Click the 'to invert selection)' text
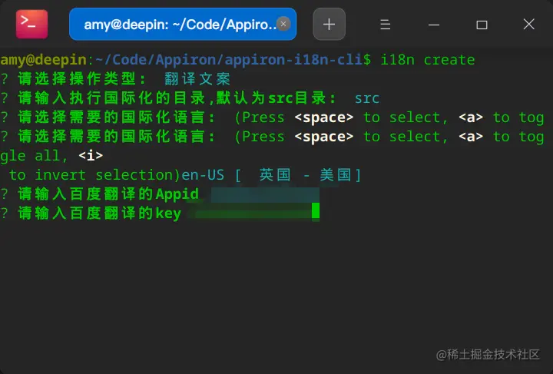 [95, 175]
